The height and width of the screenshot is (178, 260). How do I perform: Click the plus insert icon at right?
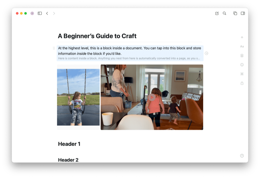242,37
